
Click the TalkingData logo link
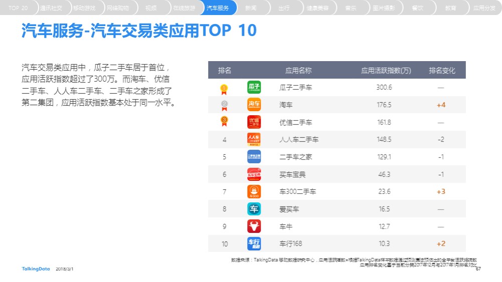[x=36, y=269]
